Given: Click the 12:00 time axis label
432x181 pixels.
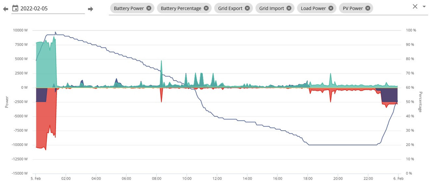Looking at the screenshot, I should tap(217, 178).
